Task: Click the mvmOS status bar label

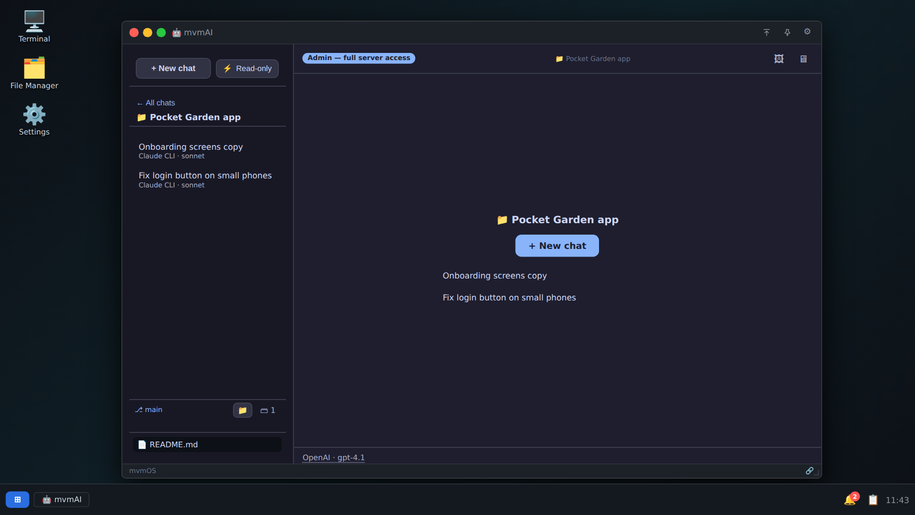Action: pos(142,471)
